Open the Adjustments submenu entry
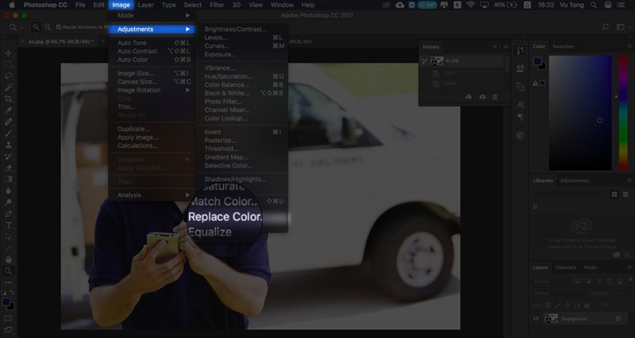Screen dimensions: 635x338 [x=152, y=29]
